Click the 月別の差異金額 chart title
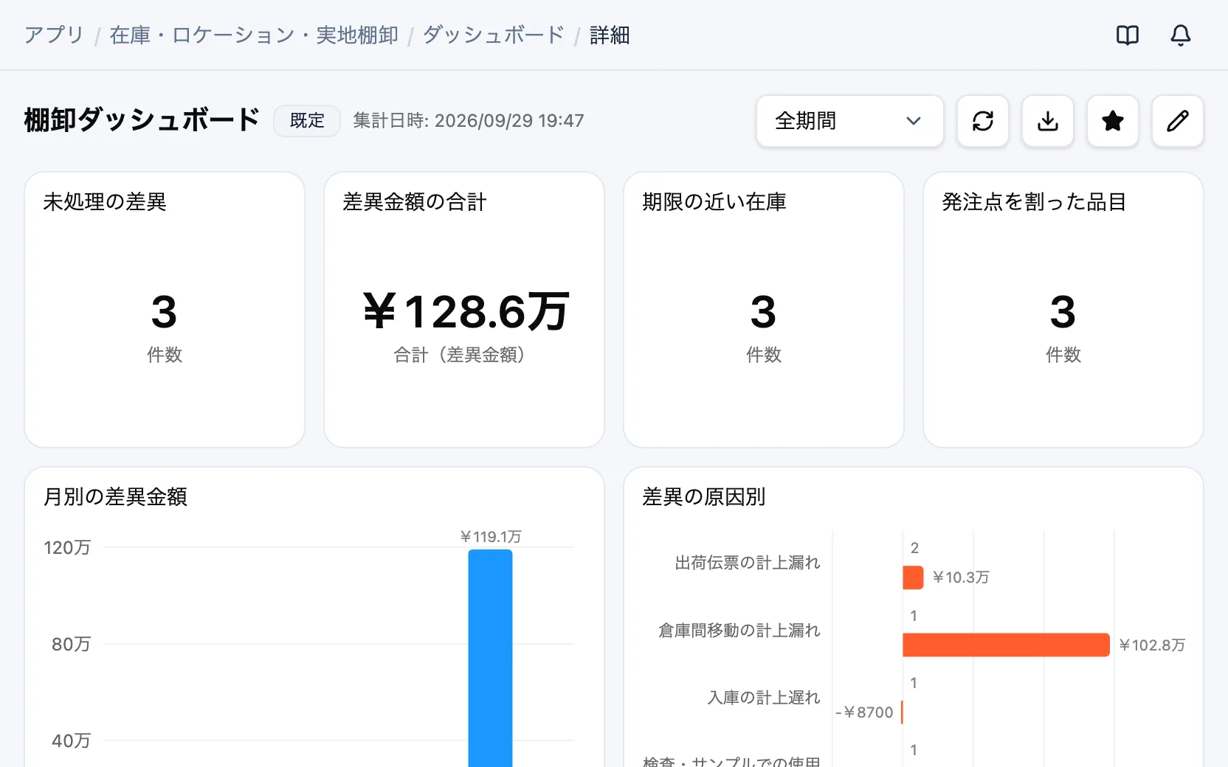The height and width of the screenshot is (767, 1228). 115,496
